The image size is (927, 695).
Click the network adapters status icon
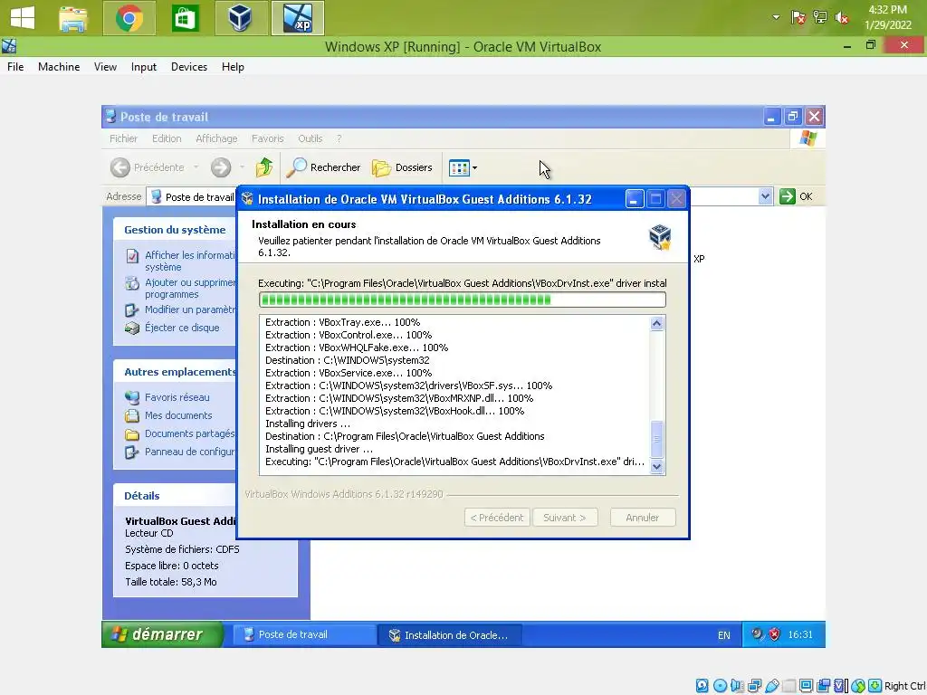(x=754, y=686)
